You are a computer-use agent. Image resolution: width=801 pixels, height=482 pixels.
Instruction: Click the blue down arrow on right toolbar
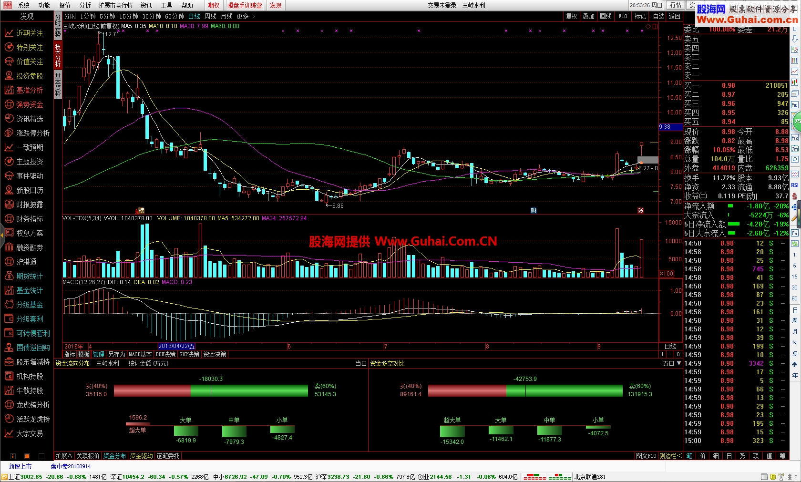[794, 39]
